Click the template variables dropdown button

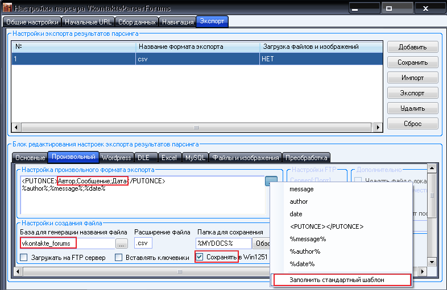[x=271, y=180]
